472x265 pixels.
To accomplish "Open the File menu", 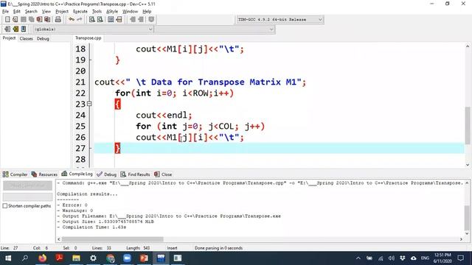I will [5, 12].
